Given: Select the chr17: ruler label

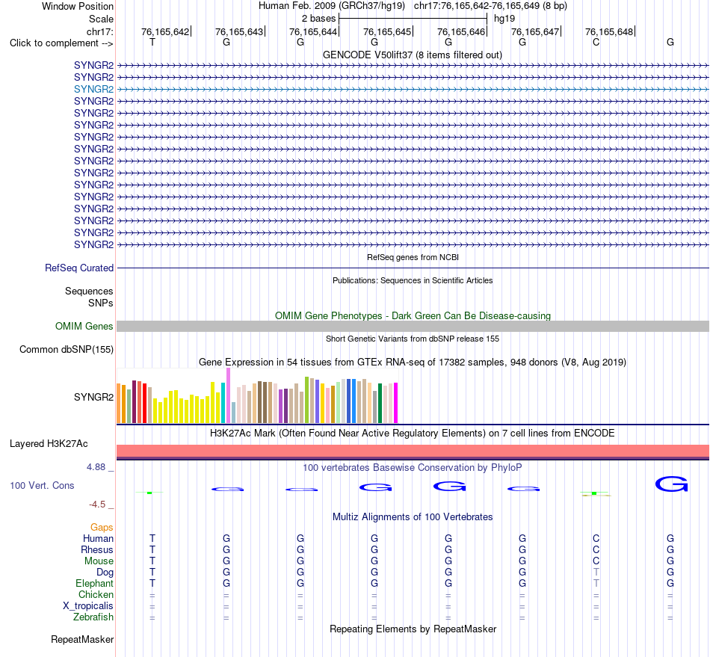Looking at the screenshot, I should (x=99, y=31).
